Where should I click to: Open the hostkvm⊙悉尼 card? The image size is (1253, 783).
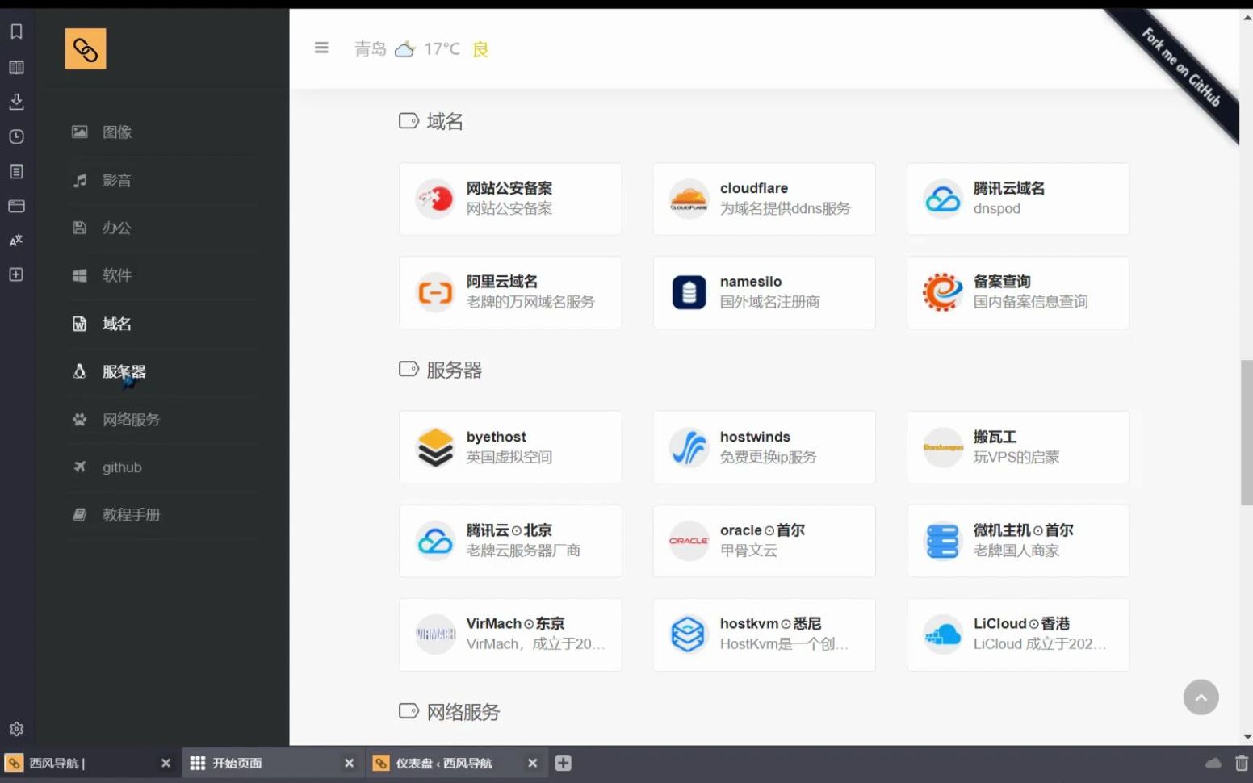(764, 634)
